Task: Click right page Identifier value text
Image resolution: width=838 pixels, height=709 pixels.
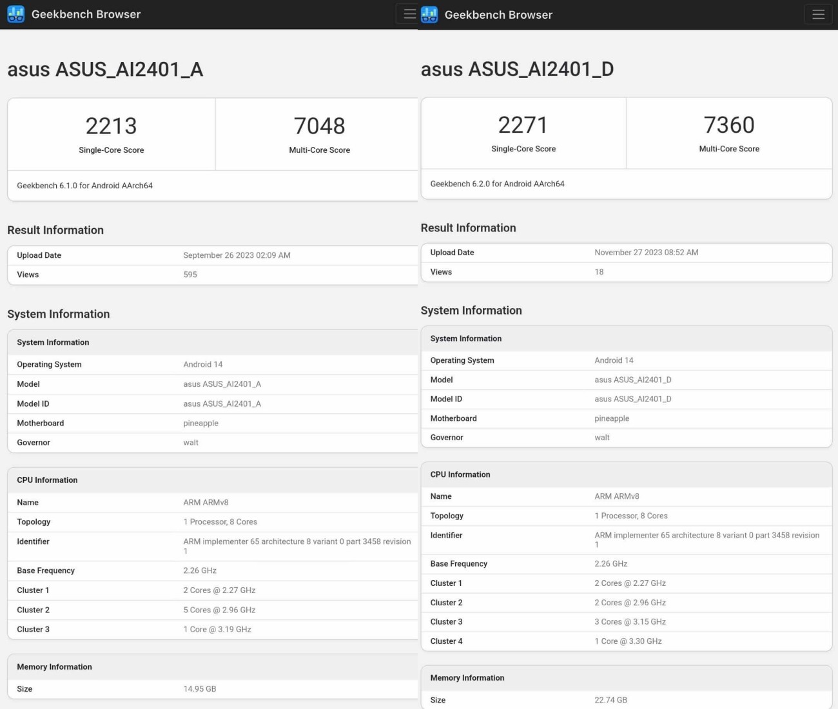Action: click(x=706, y=540)
